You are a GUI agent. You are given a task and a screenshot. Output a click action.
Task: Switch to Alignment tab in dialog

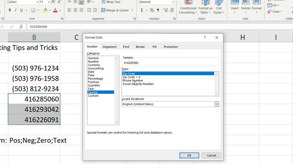click(109, 47)
